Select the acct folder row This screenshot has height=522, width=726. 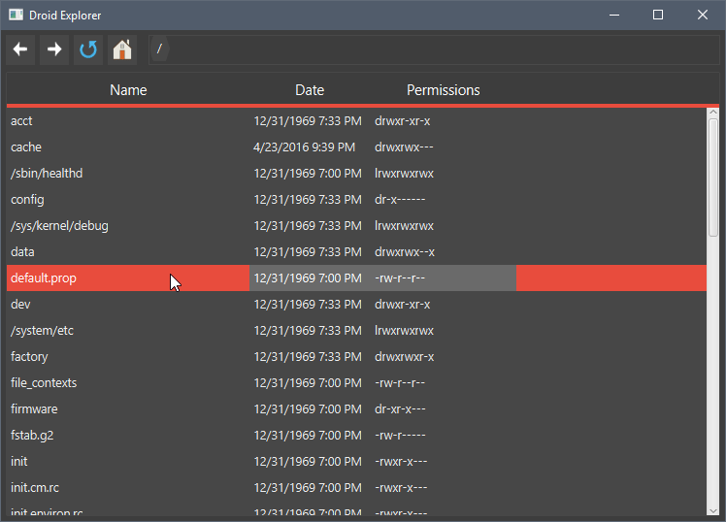356,121
